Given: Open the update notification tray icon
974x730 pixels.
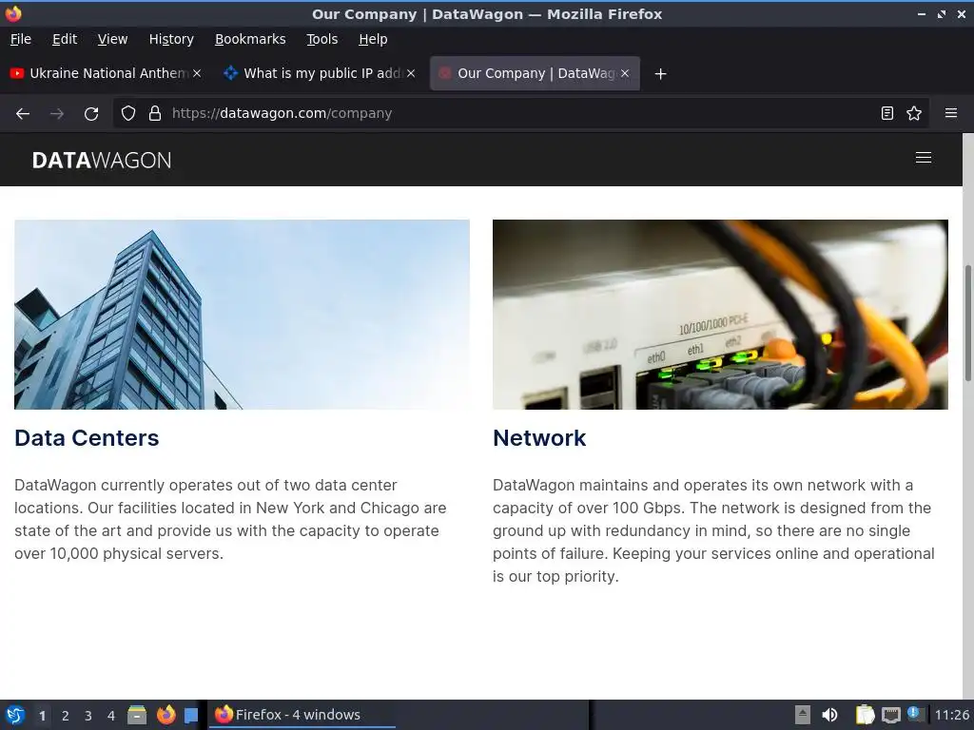Looking at the screenshot, I should coord(914,714).
